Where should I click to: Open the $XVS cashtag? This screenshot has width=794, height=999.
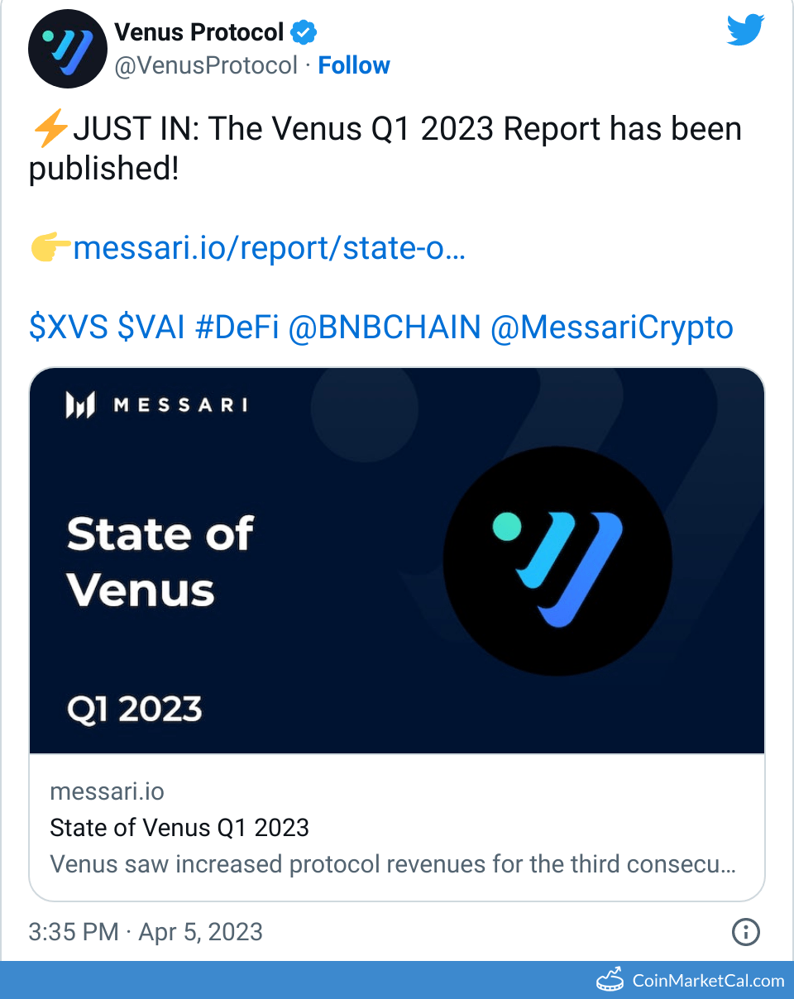(x=69, y=327)
